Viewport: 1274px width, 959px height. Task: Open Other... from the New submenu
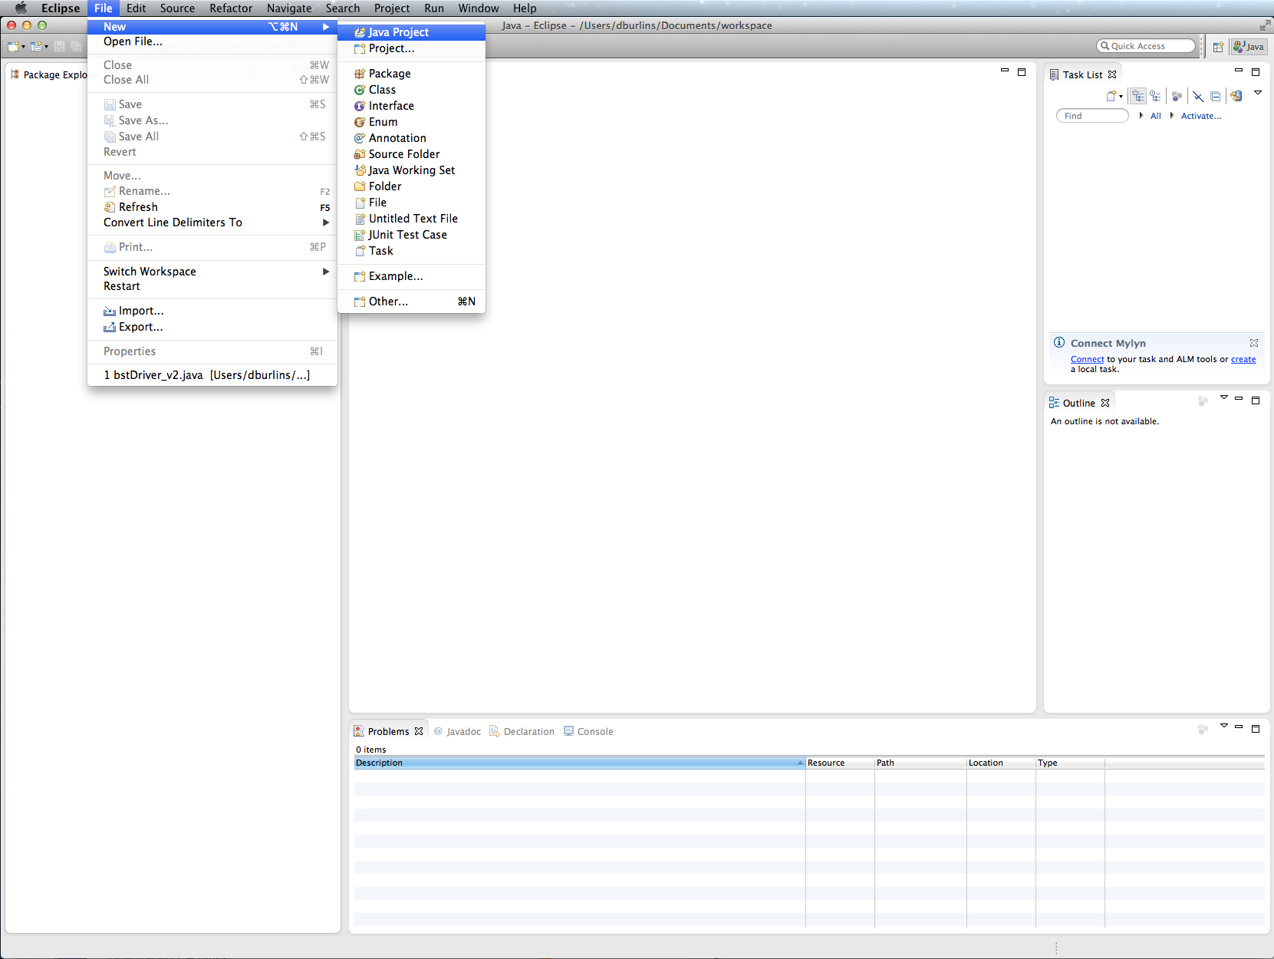tap(411, 302)
